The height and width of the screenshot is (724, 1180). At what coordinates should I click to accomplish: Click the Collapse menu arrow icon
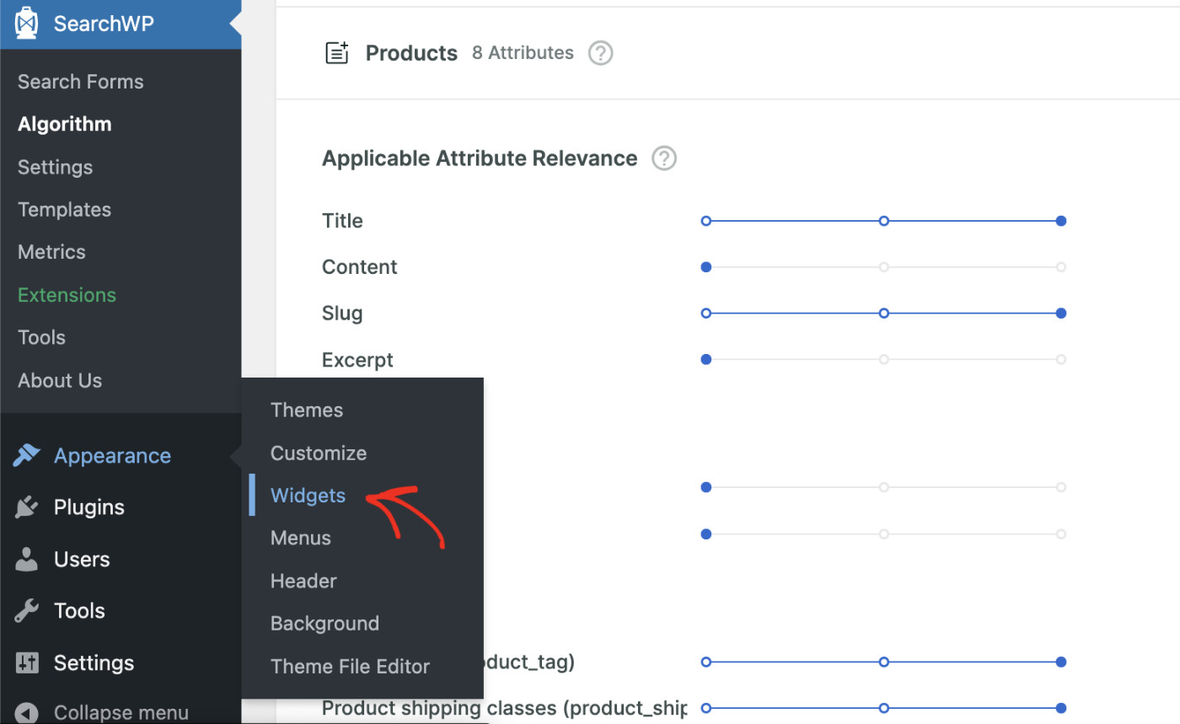click(26, 711)
